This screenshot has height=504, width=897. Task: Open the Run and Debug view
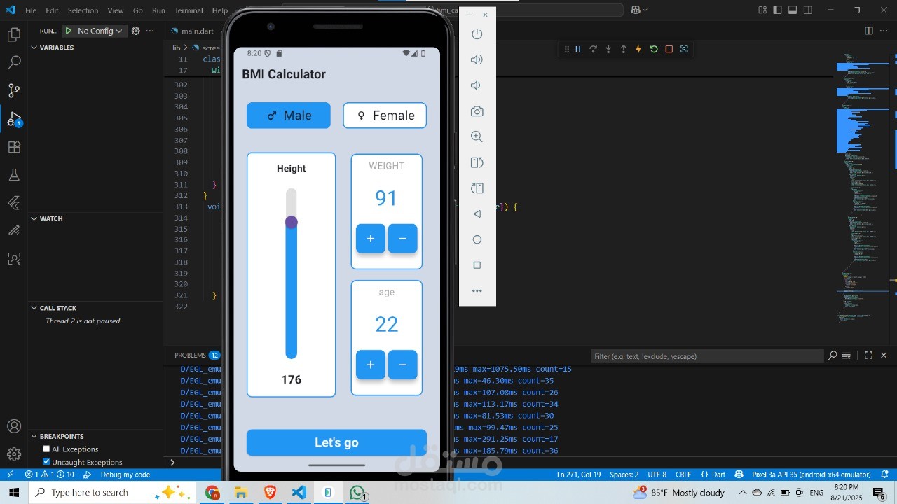[x=14, y=118]
